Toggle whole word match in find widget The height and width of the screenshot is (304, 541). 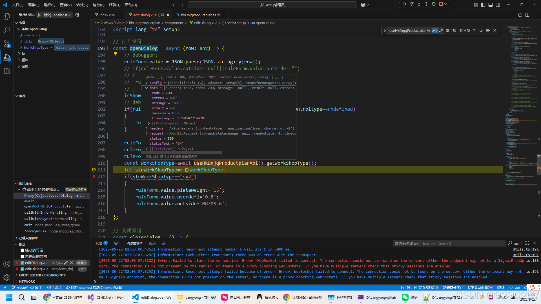[x=435, y=30]
